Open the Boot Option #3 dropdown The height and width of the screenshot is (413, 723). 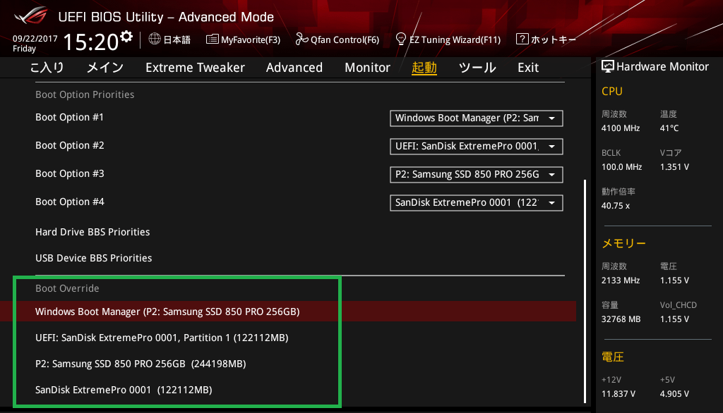477,175
